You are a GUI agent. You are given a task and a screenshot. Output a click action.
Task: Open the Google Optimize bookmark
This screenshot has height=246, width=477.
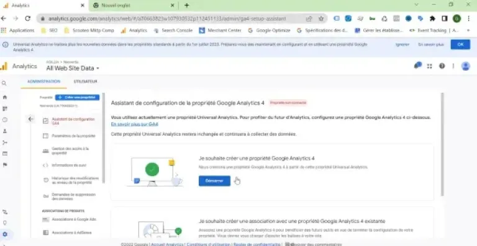pos(269,30)
